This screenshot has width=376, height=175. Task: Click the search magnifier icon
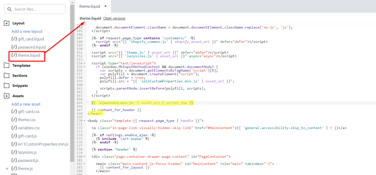[10, 9]
